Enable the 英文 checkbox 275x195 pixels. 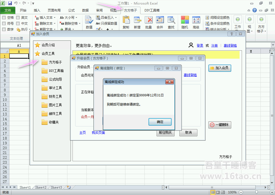(18, 17)
